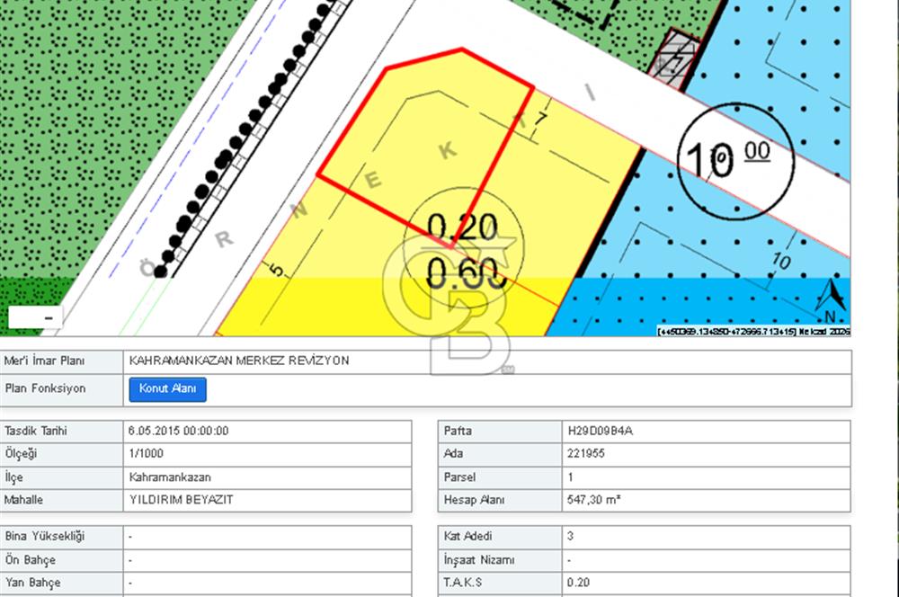Click the small hatched gray parcel symbol
This screenshot has width=899, height=597.
pyautogui.click(x=675, y=55)
